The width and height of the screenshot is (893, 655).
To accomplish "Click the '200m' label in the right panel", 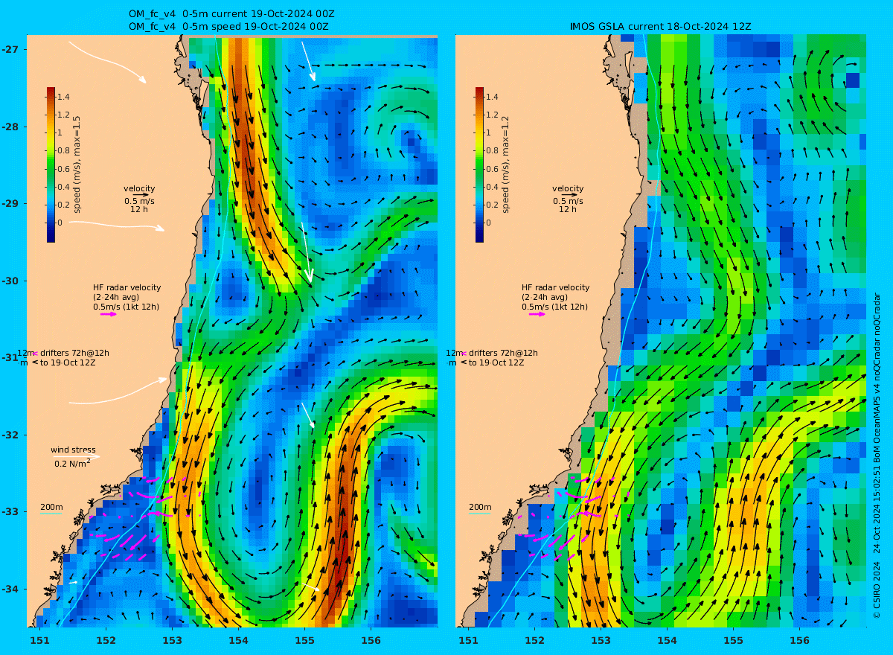I will click(480, 507).
